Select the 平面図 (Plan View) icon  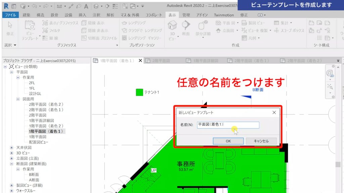click(x=218, y=22)
